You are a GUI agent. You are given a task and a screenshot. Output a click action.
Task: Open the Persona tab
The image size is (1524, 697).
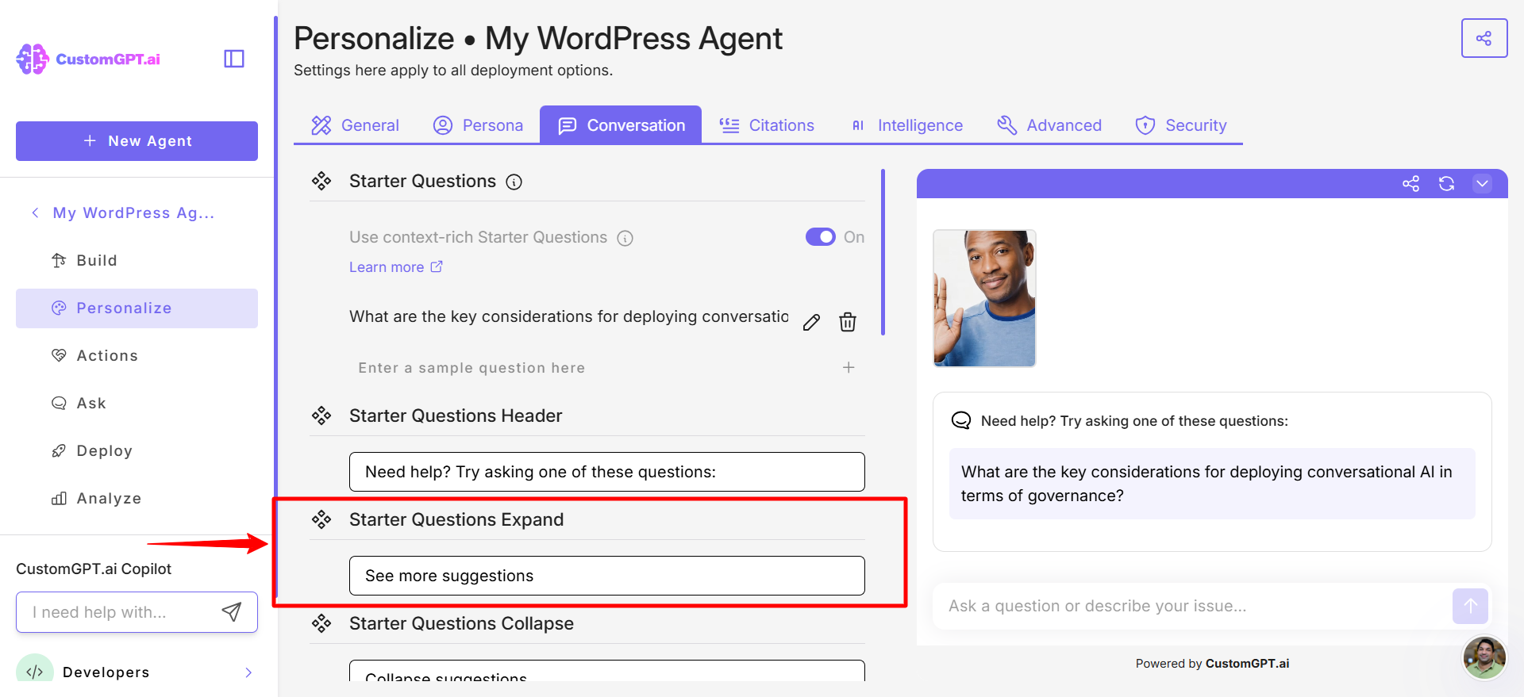pyautogui.click(x=478, y=125)
